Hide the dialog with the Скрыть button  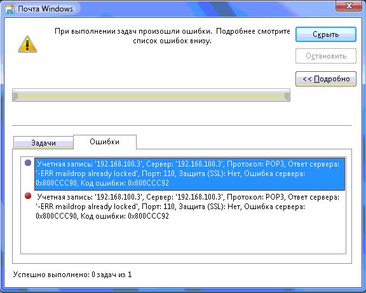point(326,34)
